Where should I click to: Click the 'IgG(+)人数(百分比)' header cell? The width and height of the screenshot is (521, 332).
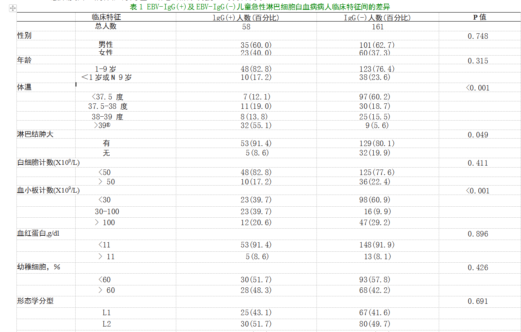click(246, 18)
